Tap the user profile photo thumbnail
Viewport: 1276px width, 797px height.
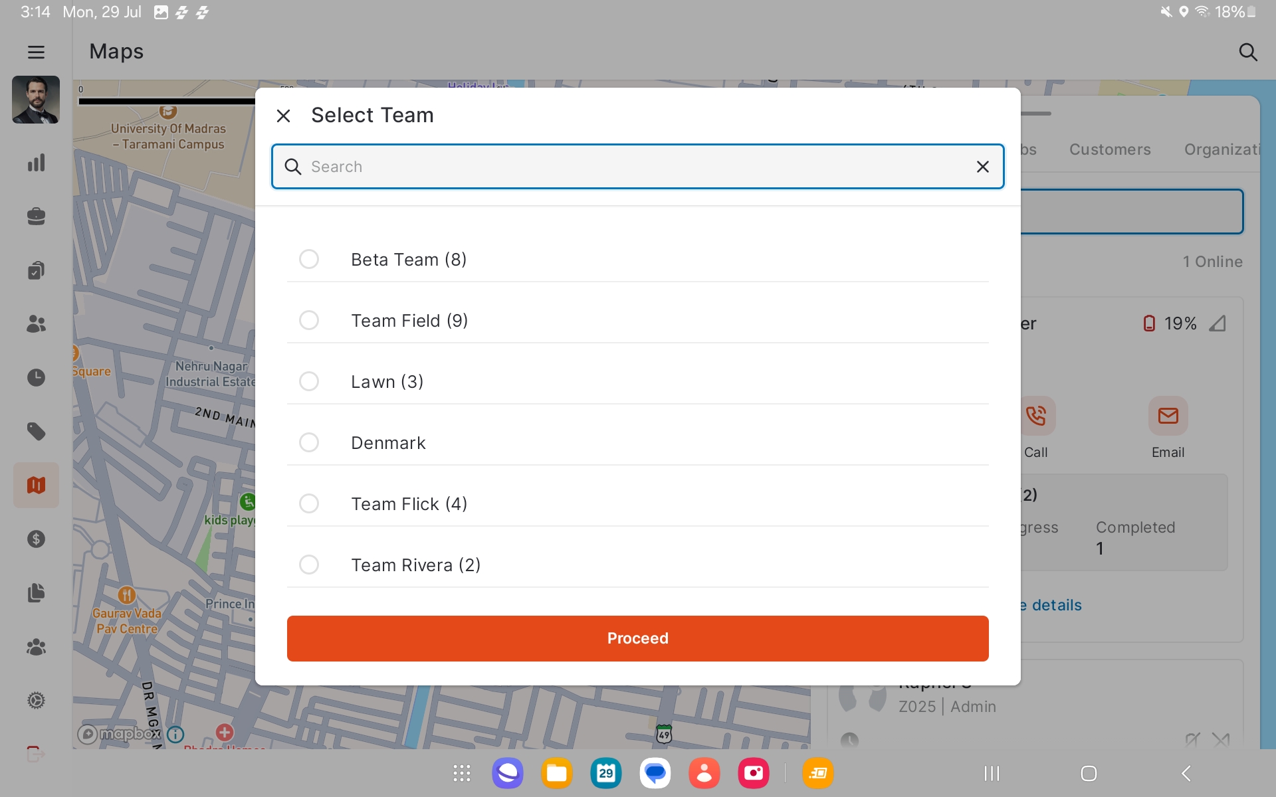click(36, 100)
